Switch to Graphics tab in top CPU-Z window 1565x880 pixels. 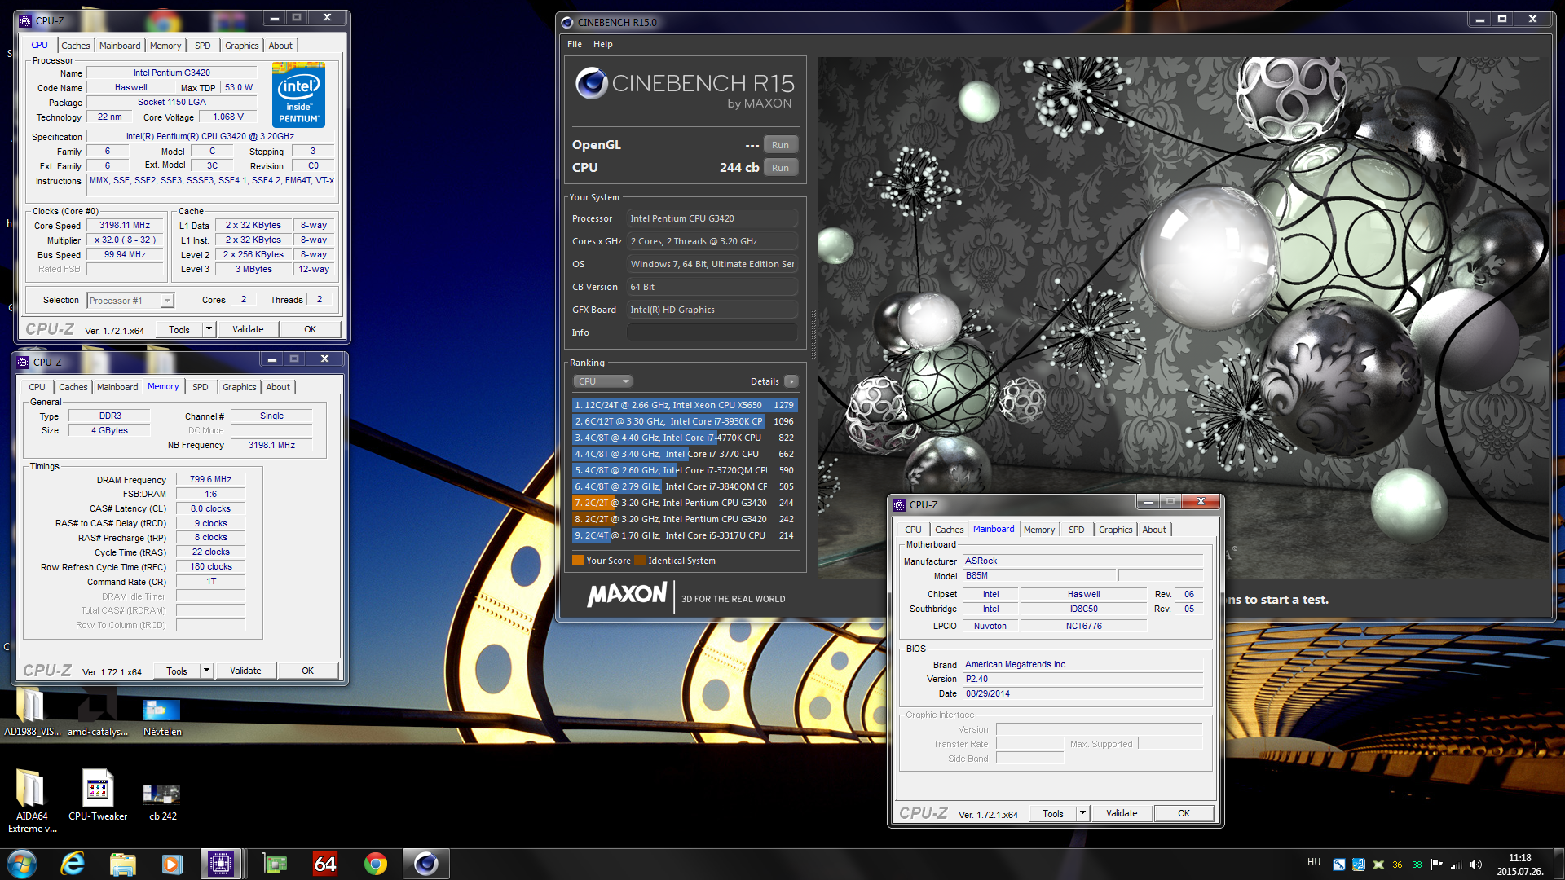point(242,46)
